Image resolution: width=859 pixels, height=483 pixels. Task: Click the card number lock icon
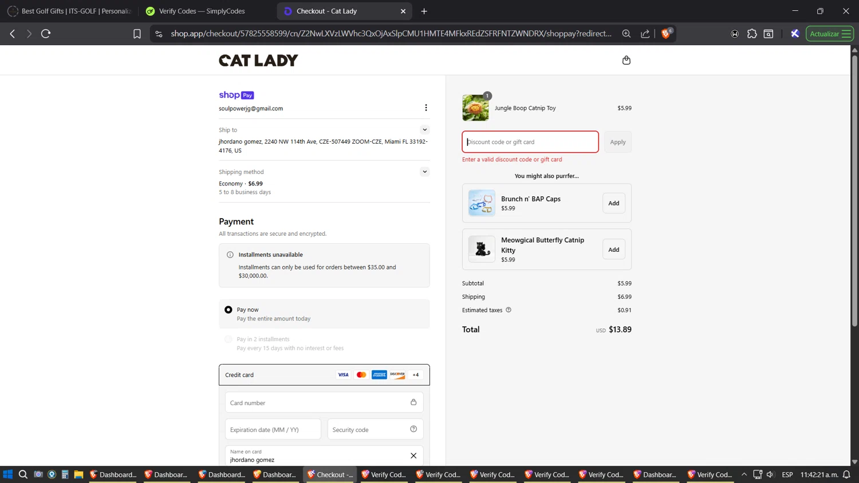coord(413,402)
